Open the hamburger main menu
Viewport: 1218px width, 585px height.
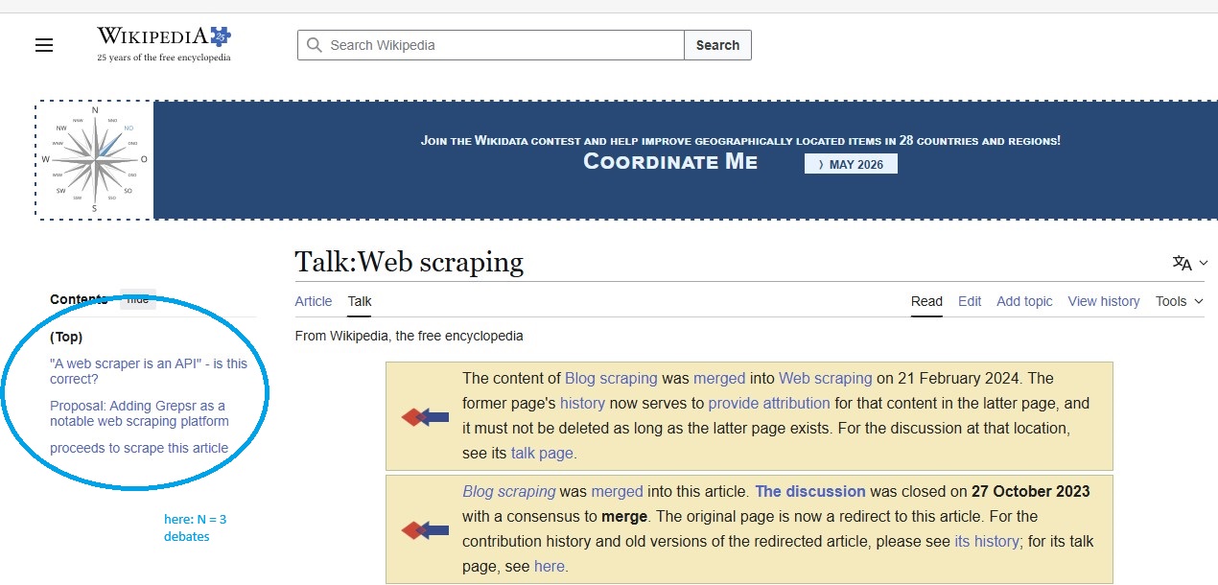(x=44, y=45)
